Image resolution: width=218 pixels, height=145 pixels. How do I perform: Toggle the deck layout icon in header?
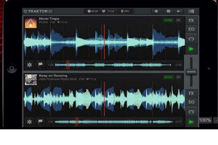(191, 11)
